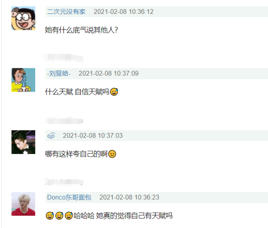Select the comment text 什么天赋 自信天赋吗
Viewport: 268px width, 228px height.
77,92
